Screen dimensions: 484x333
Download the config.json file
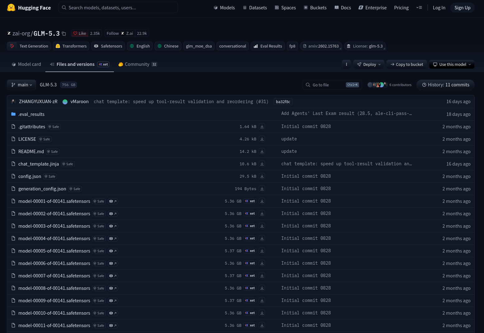(262, 176)
